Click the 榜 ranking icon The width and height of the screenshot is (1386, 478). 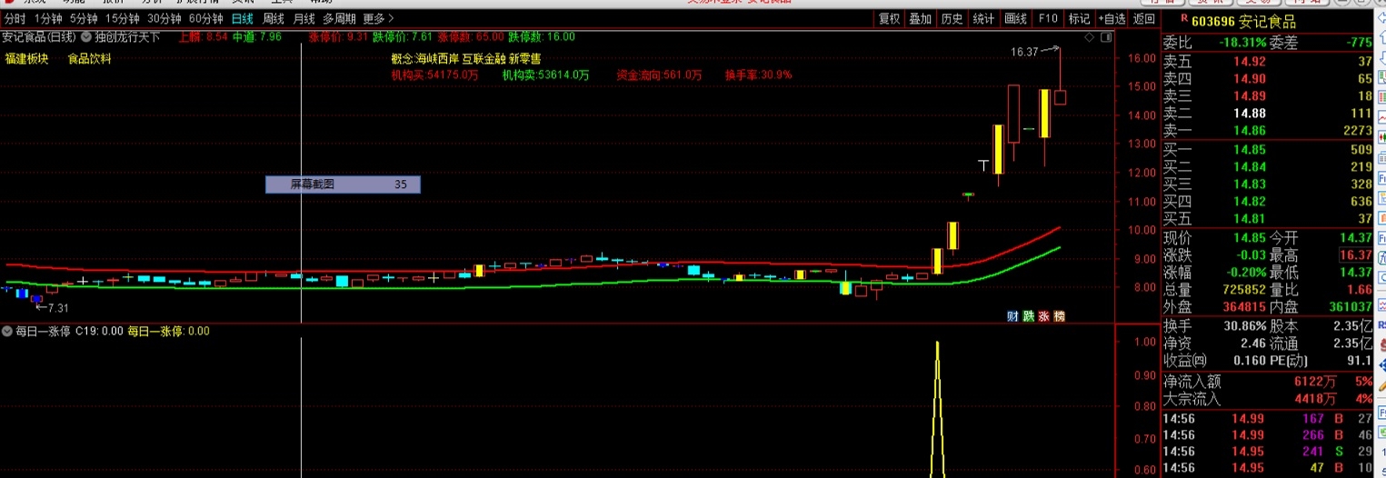pos(1060,316)
